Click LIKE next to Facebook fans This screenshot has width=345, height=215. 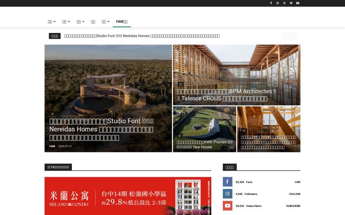click(x=298, y=182)
